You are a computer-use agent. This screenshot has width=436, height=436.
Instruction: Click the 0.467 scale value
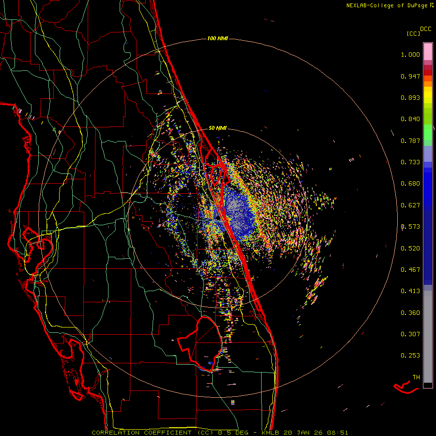[x=410, y=270]
